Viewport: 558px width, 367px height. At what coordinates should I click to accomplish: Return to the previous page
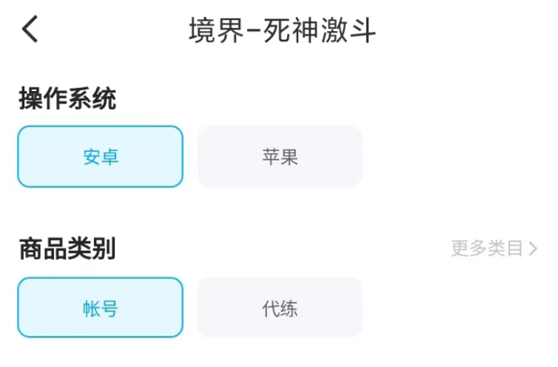pos(30,30)
